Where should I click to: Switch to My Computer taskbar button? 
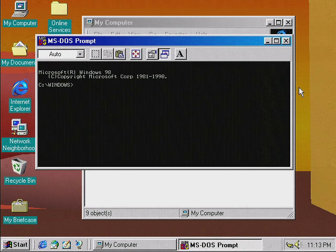pos(135,245)
